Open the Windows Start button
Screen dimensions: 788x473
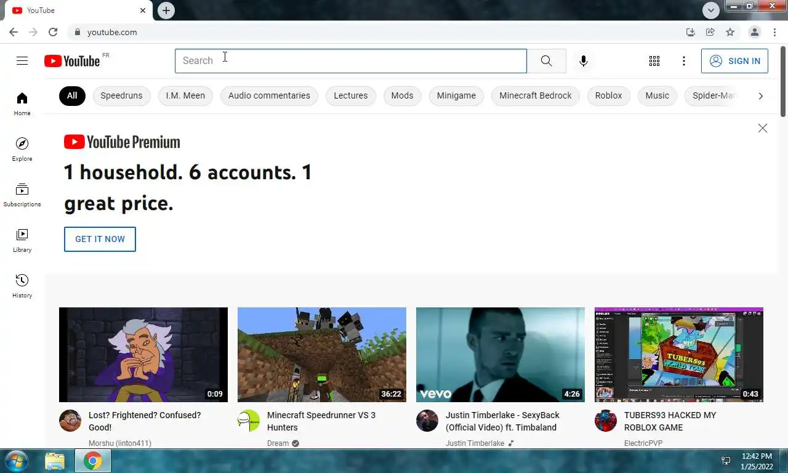15,461
